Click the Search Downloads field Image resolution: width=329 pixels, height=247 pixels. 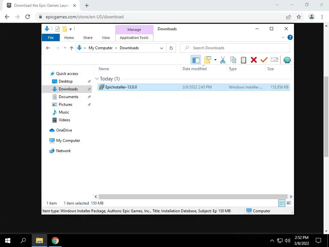pyautogui.click(x=235, y=48)
